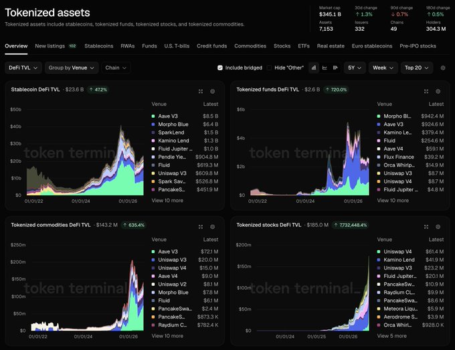Expand Tokenized stocks DeFi TVL chart fullscreen

[426, 227]
